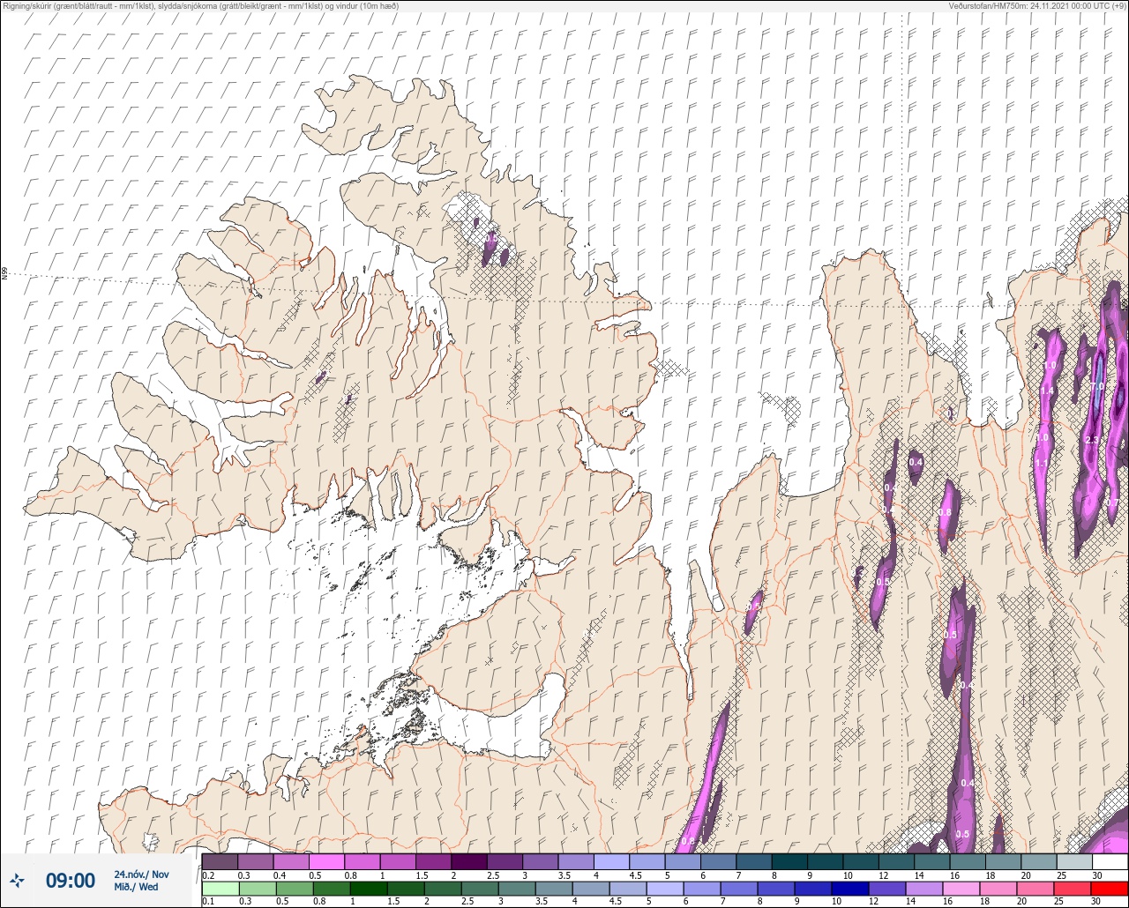Click the 0.1 label under the lower legend
1129x908 pixels.
[208, 902]
